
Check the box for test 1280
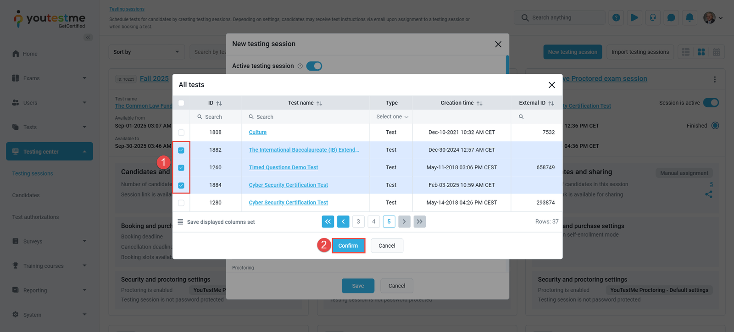(181, 203)
